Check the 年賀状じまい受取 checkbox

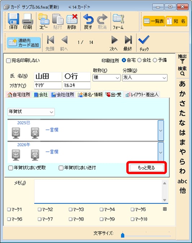coord(10,168)
